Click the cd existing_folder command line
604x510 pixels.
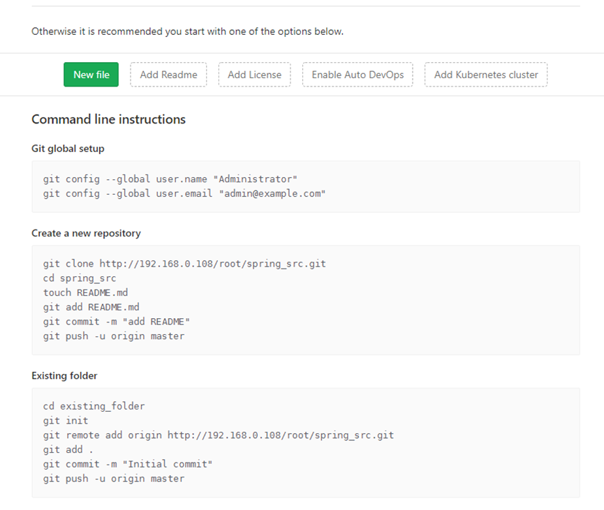tap(94, 406)
